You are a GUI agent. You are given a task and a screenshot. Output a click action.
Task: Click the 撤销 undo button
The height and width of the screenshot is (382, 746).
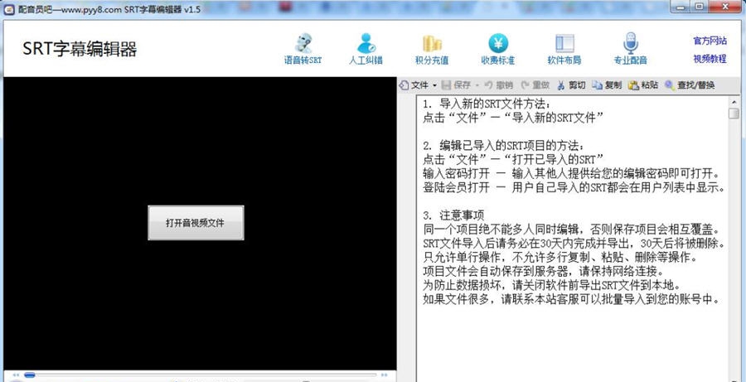498,85
